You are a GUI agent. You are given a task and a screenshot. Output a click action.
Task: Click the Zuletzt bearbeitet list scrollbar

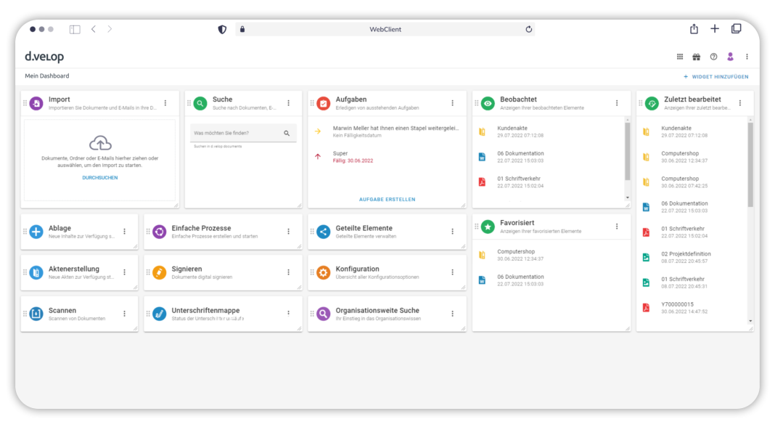click(750, 167)
